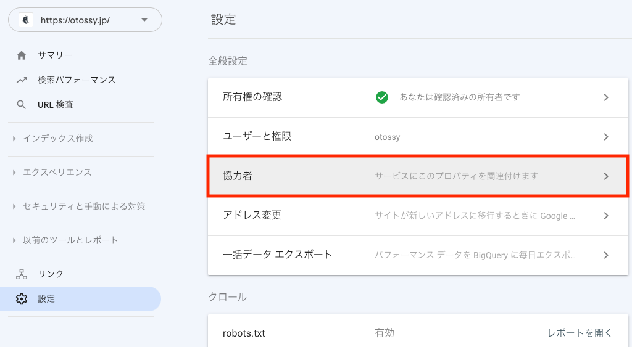Click the home icon beside サマリー
This screenshot has width=632, height=347.
(x=22, y=55)
